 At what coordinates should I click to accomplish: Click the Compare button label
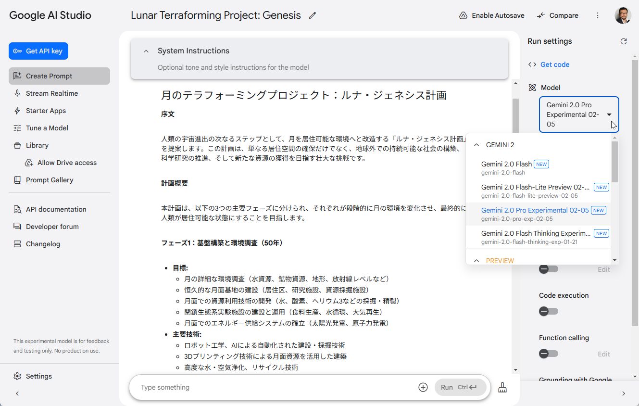pyautogui.click(x=564, y=15)
